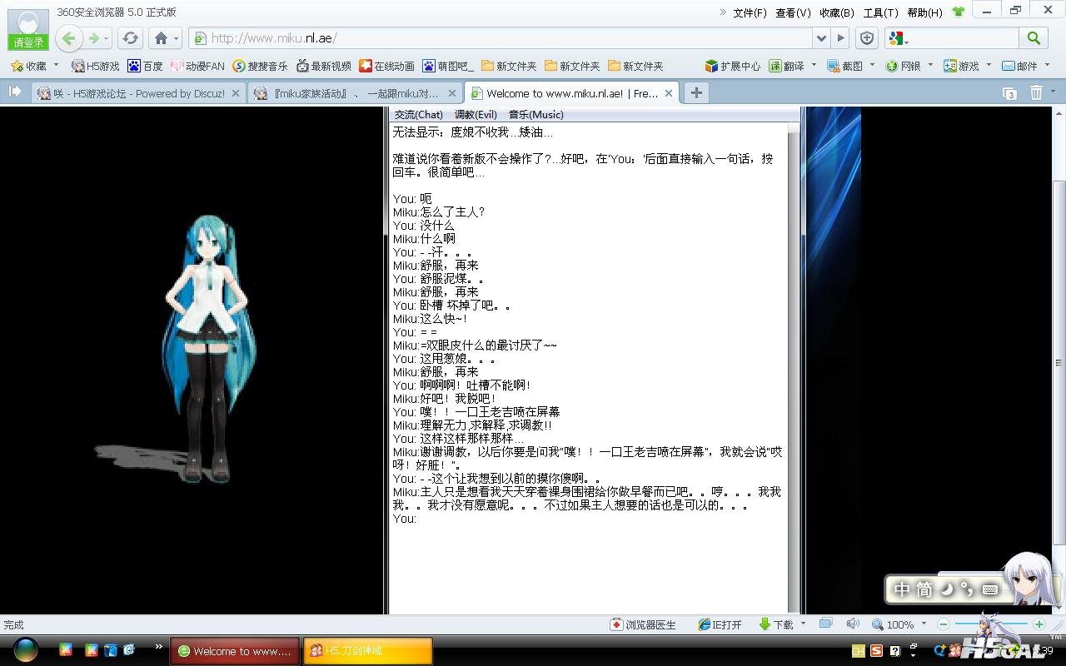Open the 查看(V) menu
This screenshot has width=1066, height=666.
coord(793,12)
